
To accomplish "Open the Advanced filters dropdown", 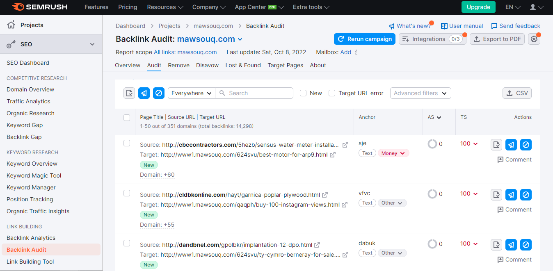I will tap(420, 93).
